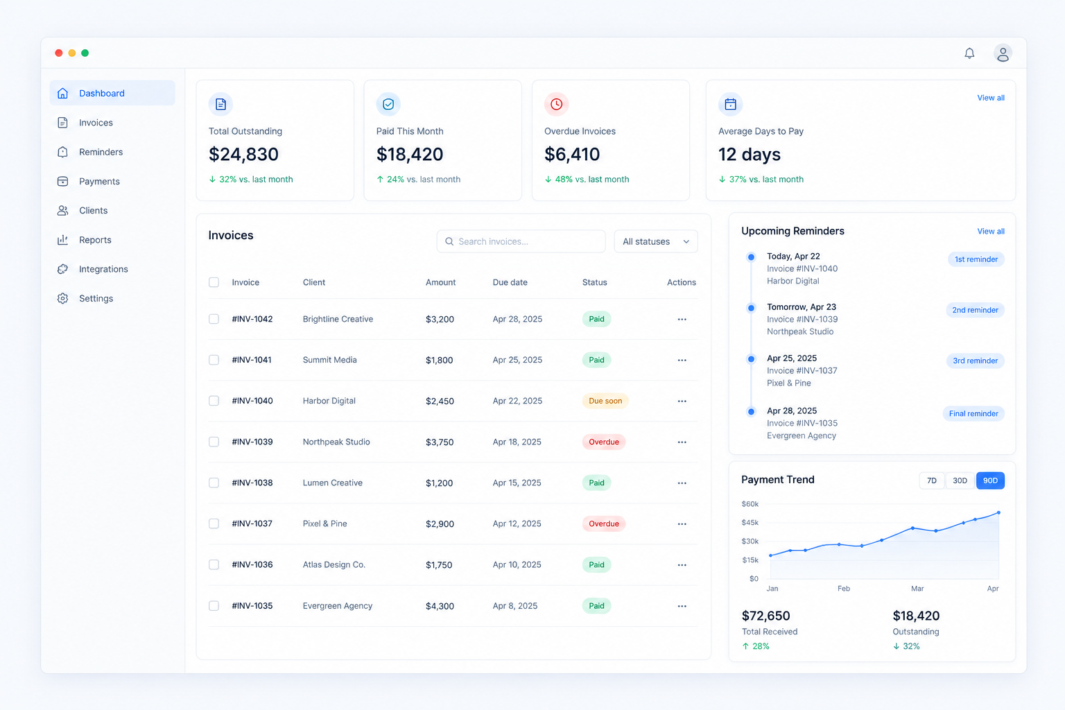Screen dimensions: 1065x710
Task: Open actions menu for #INV-1035
Action: pyautogui.click(x=682, y=605)
